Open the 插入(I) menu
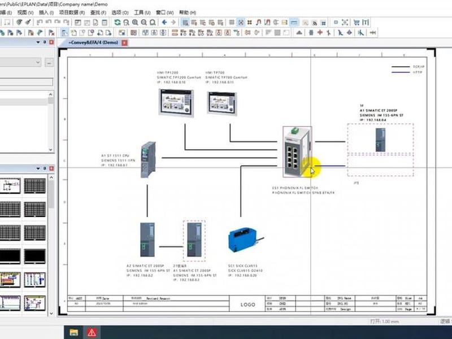 click(x=46, y=12)
